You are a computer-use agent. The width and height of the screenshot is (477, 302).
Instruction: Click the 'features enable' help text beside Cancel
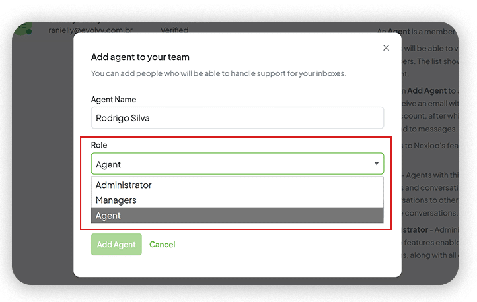[x=431, y=243]
